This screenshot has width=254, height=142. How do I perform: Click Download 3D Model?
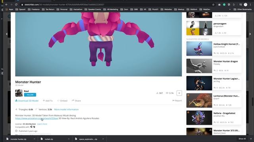[x=27, y=101]
